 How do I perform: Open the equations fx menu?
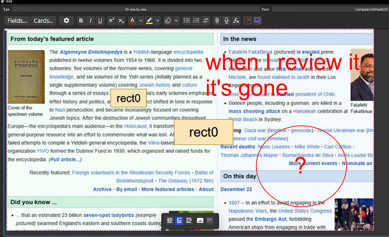[x=236, y=20]
